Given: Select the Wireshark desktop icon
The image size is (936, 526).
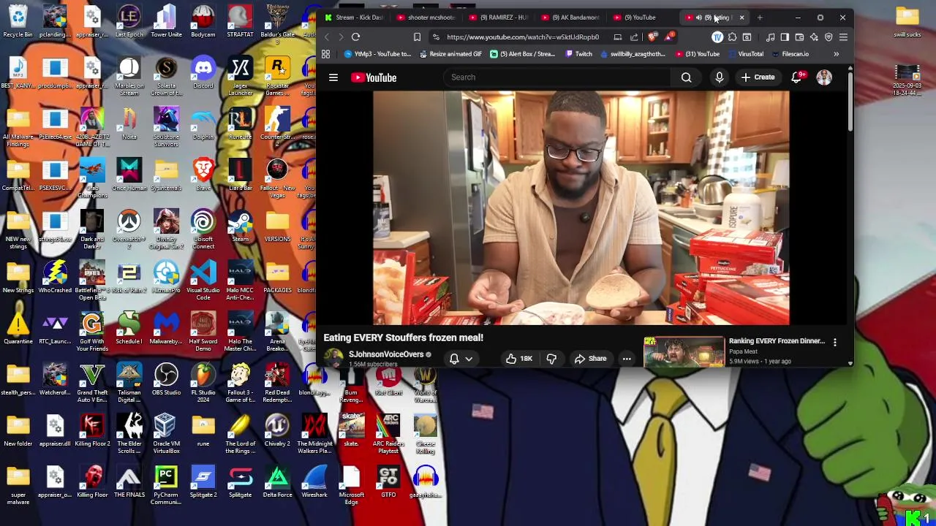Looking at the screenshot, I should click(314, 482).
